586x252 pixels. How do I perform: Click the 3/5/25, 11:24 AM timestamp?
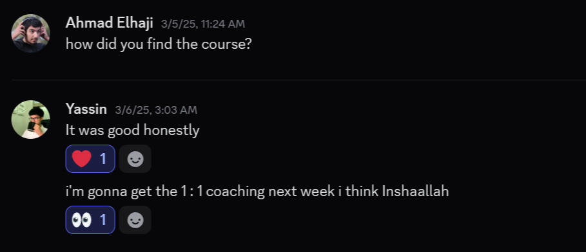(203, 24)
